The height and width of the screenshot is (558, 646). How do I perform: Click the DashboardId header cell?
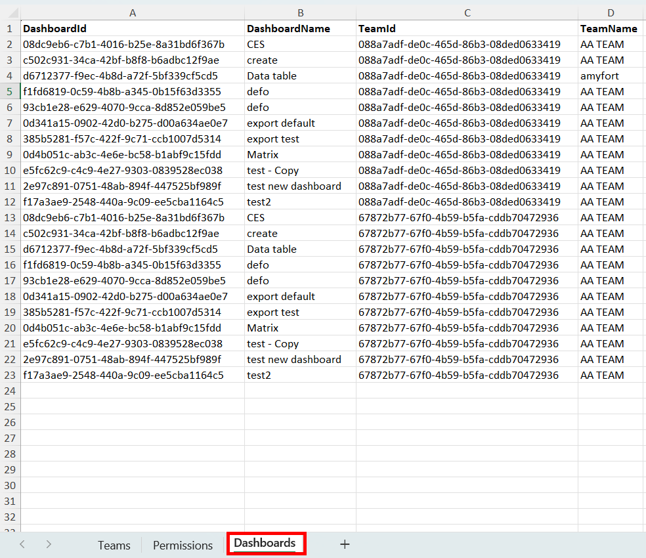pyautogui.click(x=133, y=28)
